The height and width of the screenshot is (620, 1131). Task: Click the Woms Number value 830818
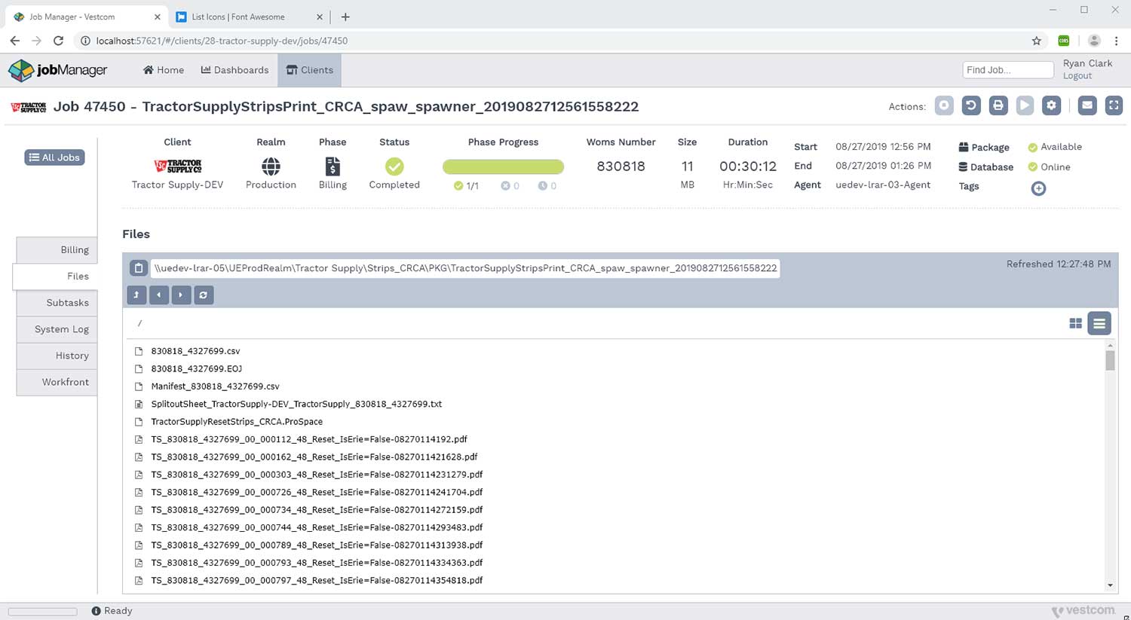621,166
